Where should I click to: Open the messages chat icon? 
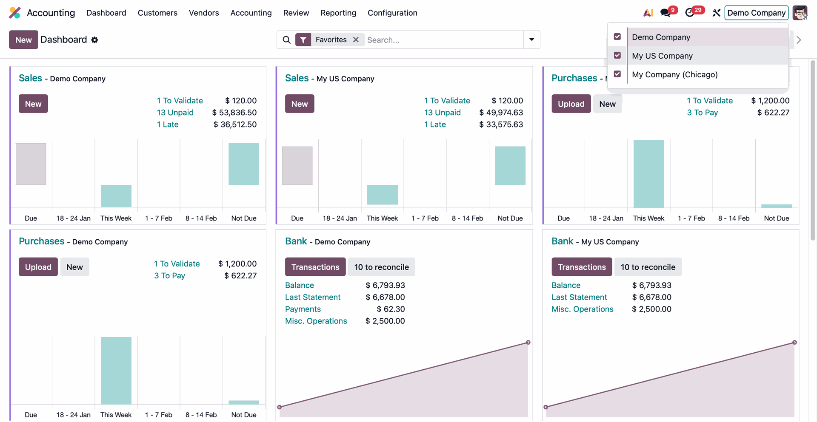(665, 13)
